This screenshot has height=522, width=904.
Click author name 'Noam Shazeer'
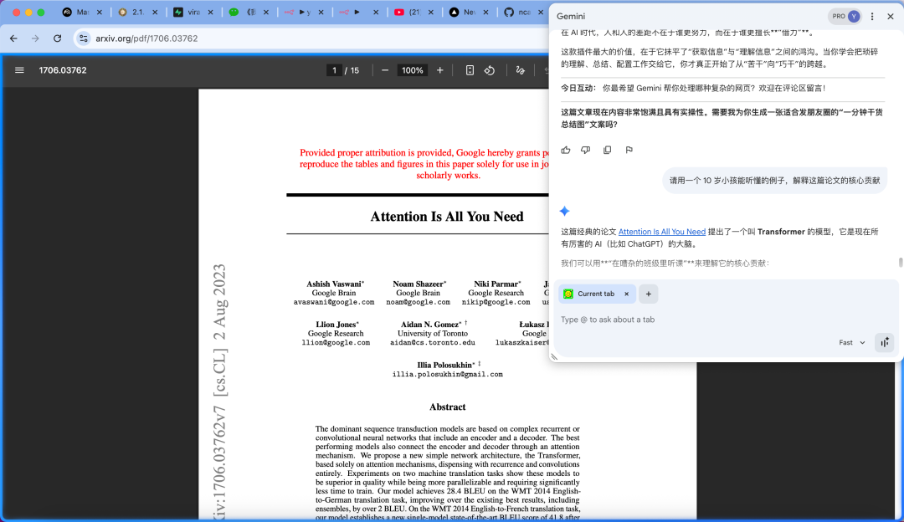pos(419,284)
